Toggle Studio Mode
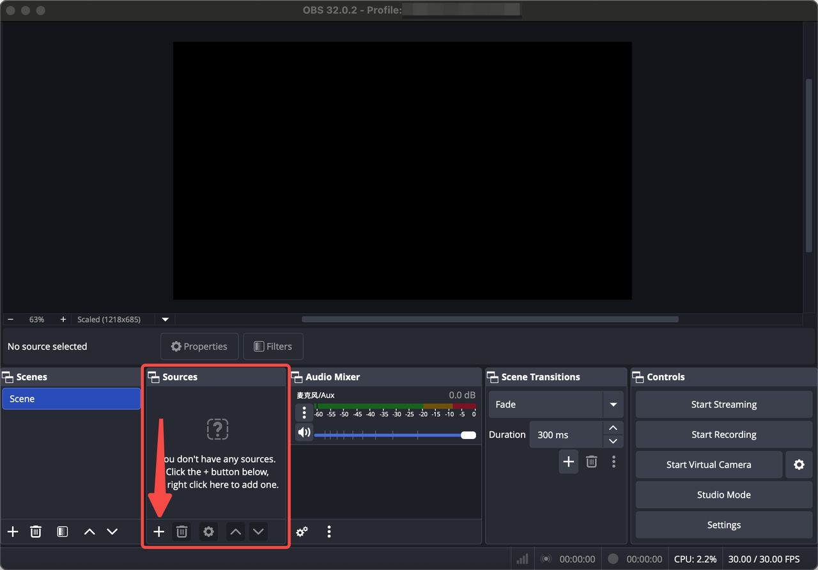 pos(723,495)
